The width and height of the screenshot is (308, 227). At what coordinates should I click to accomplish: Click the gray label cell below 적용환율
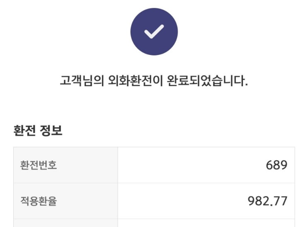point(65,223)
